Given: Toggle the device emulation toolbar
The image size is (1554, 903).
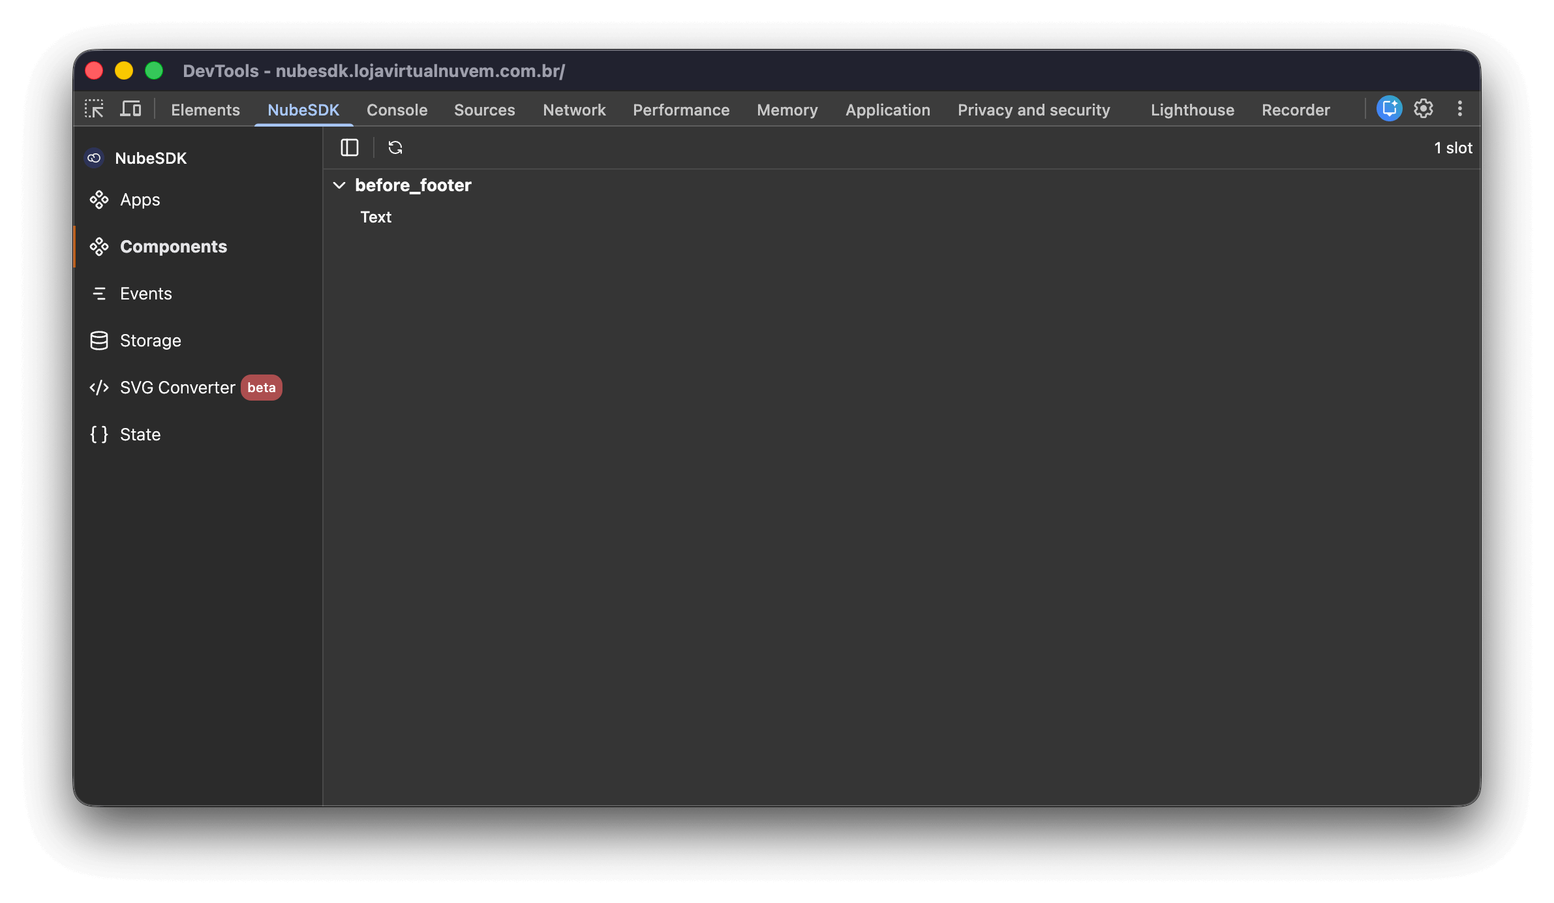Looking at the screenshot, I should click(x=130, y=109).
